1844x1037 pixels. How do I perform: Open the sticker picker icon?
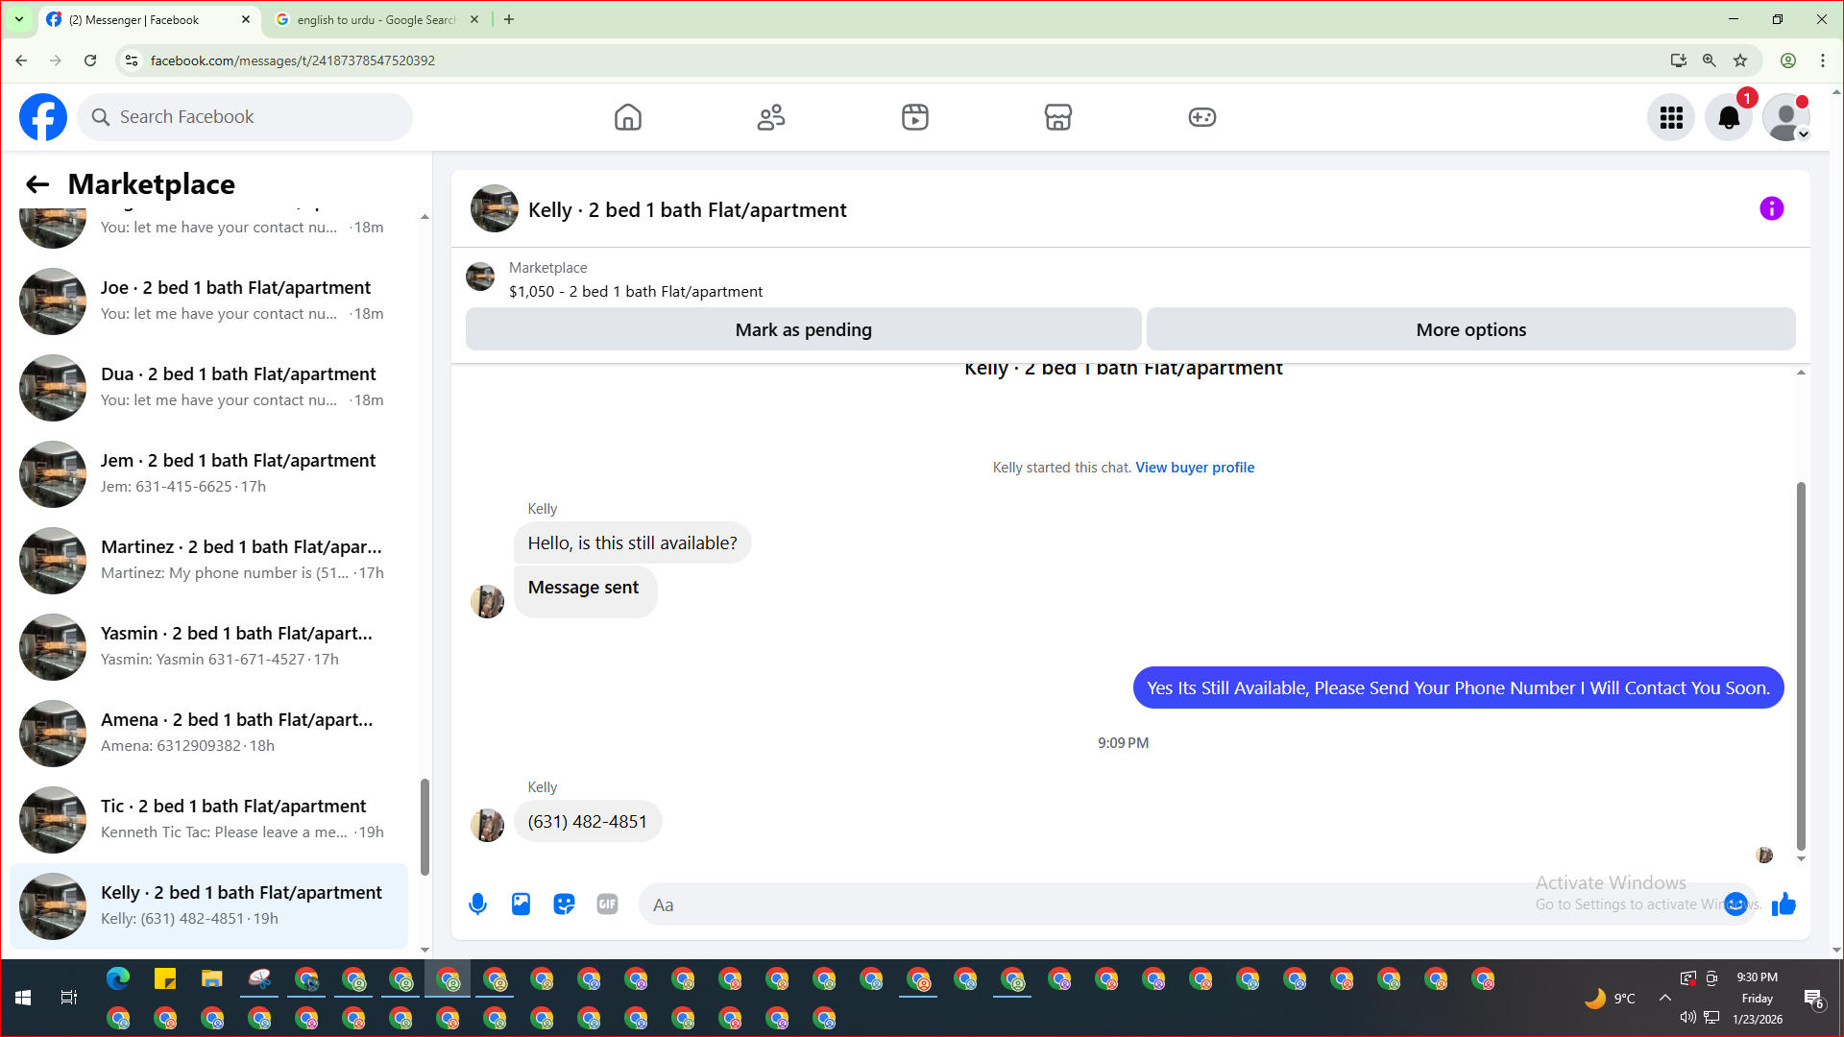click(x=564, y=904)
